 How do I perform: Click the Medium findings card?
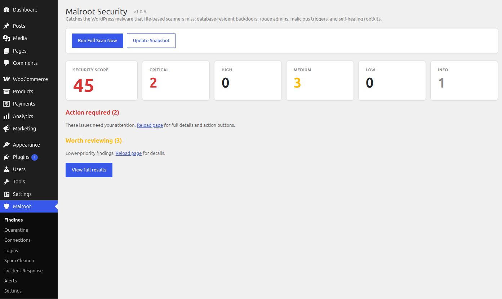(x=320, y=80)
